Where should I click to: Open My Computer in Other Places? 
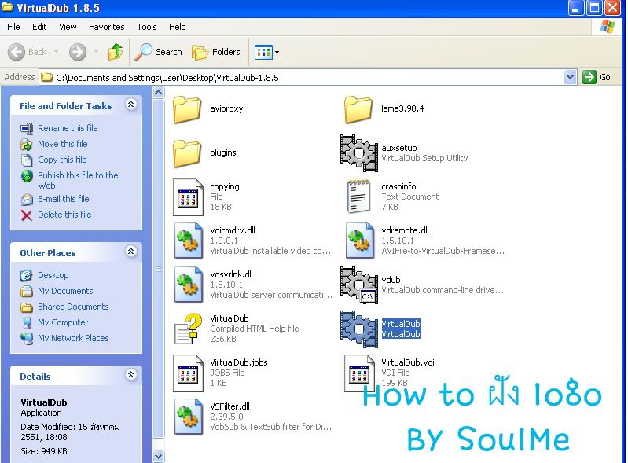(63, 322)
